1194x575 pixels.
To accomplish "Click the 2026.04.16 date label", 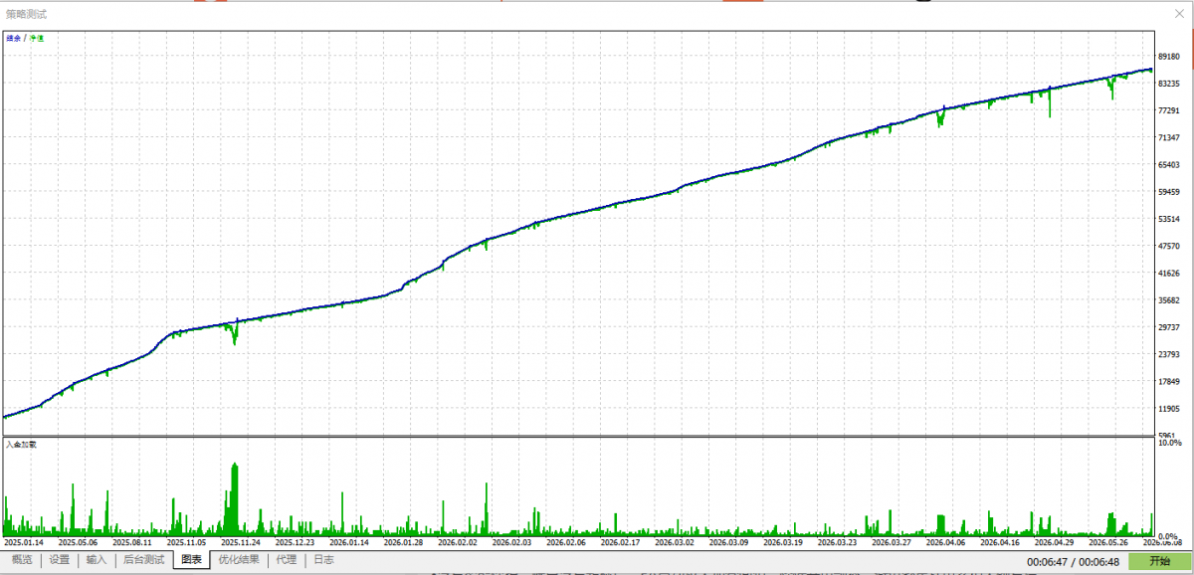I will click(999, 543).
